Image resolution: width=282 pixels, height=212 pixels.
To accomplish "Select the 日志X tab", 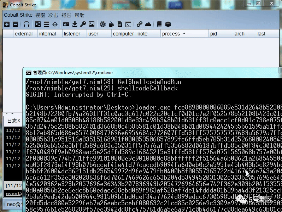I will [x=14, y=121].
